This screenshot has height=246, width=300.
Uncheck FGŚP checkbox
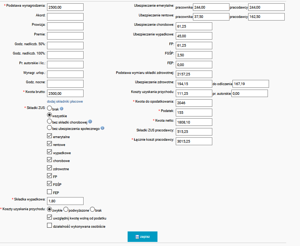pyautogui.click(x=49, y=184)
